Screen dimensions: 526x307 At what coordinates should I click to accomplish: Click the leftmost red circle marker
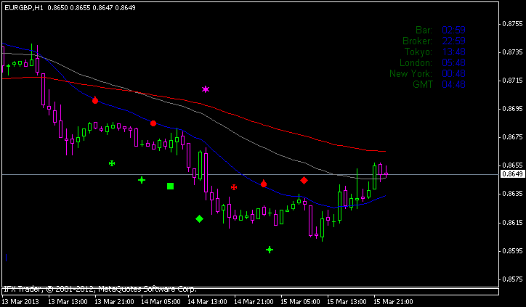[x=95, y=101]
